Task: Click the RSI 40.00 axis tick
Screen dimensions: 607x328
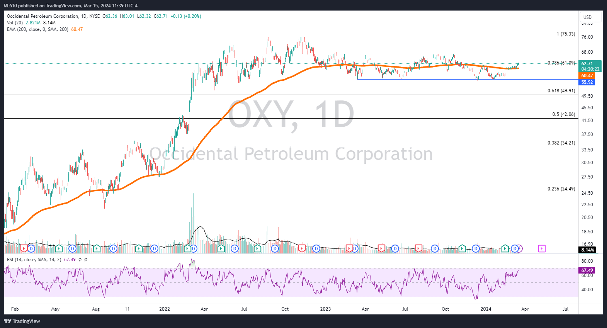Action: [x=587, y=290]
